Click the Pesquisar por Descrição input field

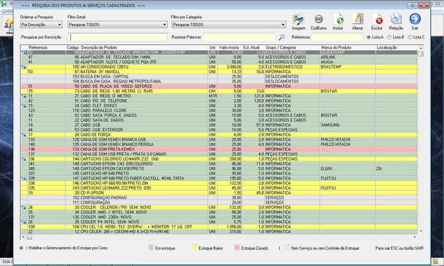pyautogui.click(x=118, y=37)
